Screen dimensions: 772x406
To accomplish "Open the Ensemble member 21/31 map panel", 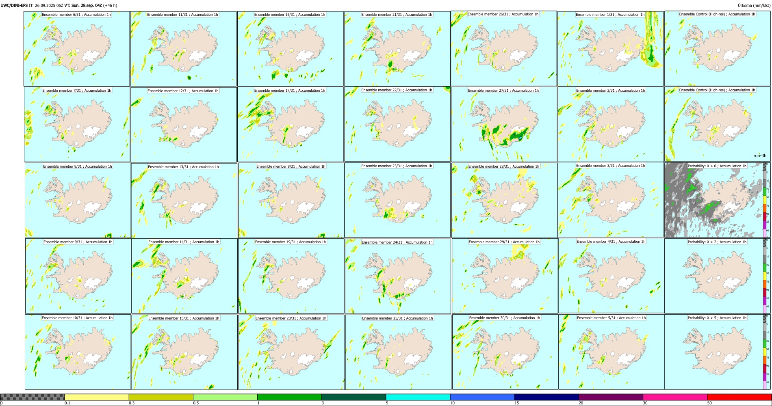I will coord(397,49).
